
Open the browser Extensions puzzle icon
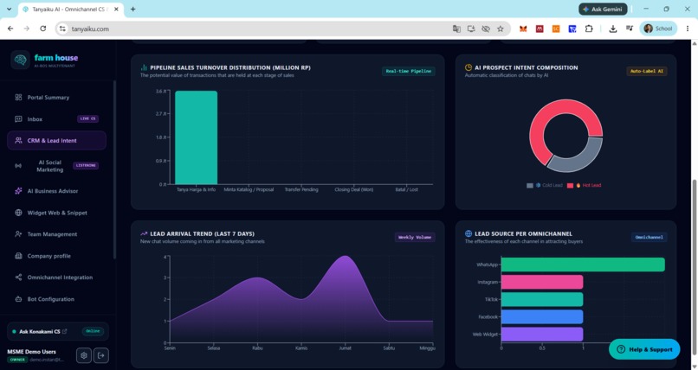pos(589,29)
